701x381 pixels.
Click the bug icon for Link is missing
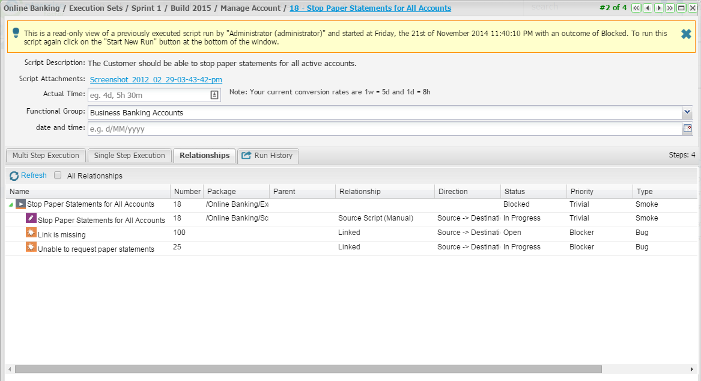coord(31,233)
